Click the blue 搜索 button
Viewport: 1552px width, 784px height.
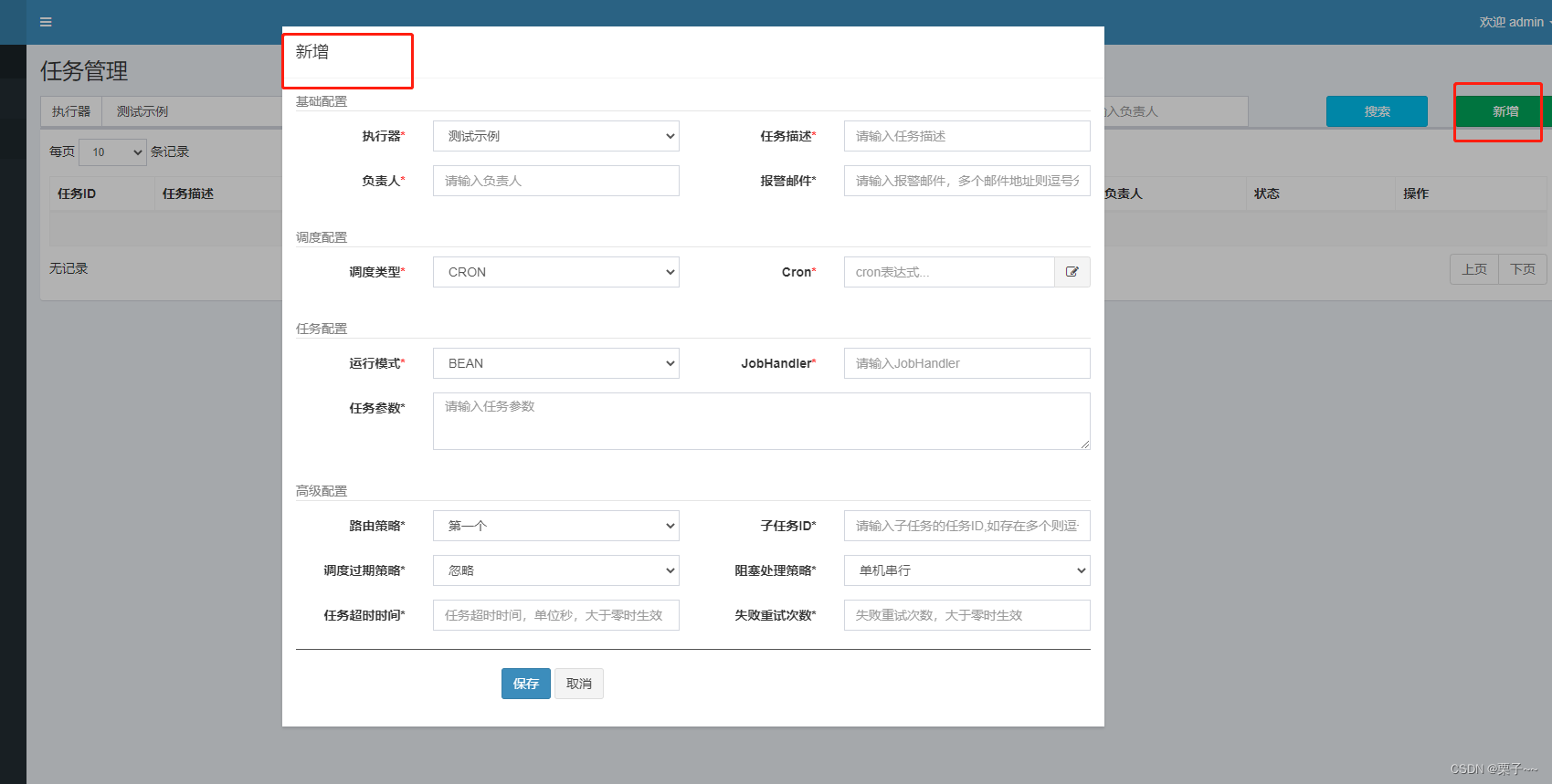click(x=1377, y=111)
